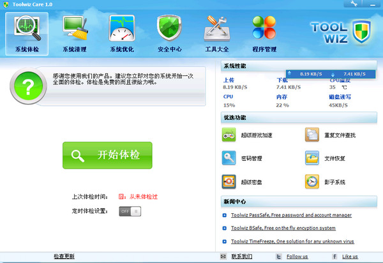The image size is (383, 263).
Task: Open the Toolwiz BSafe news link
Action: pyautogui.click(x=283, y=228)
